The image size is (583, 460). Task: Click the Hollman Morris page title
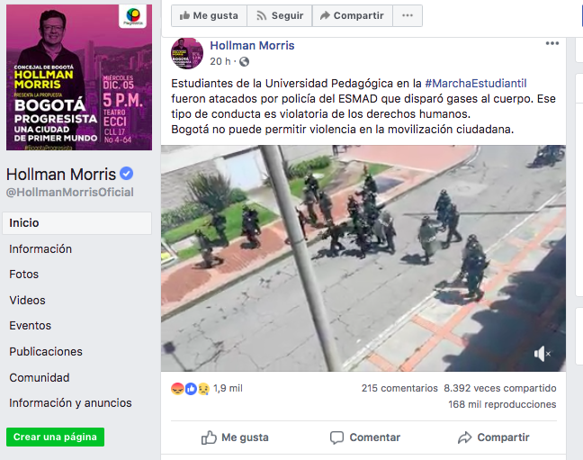coord(61,175)
